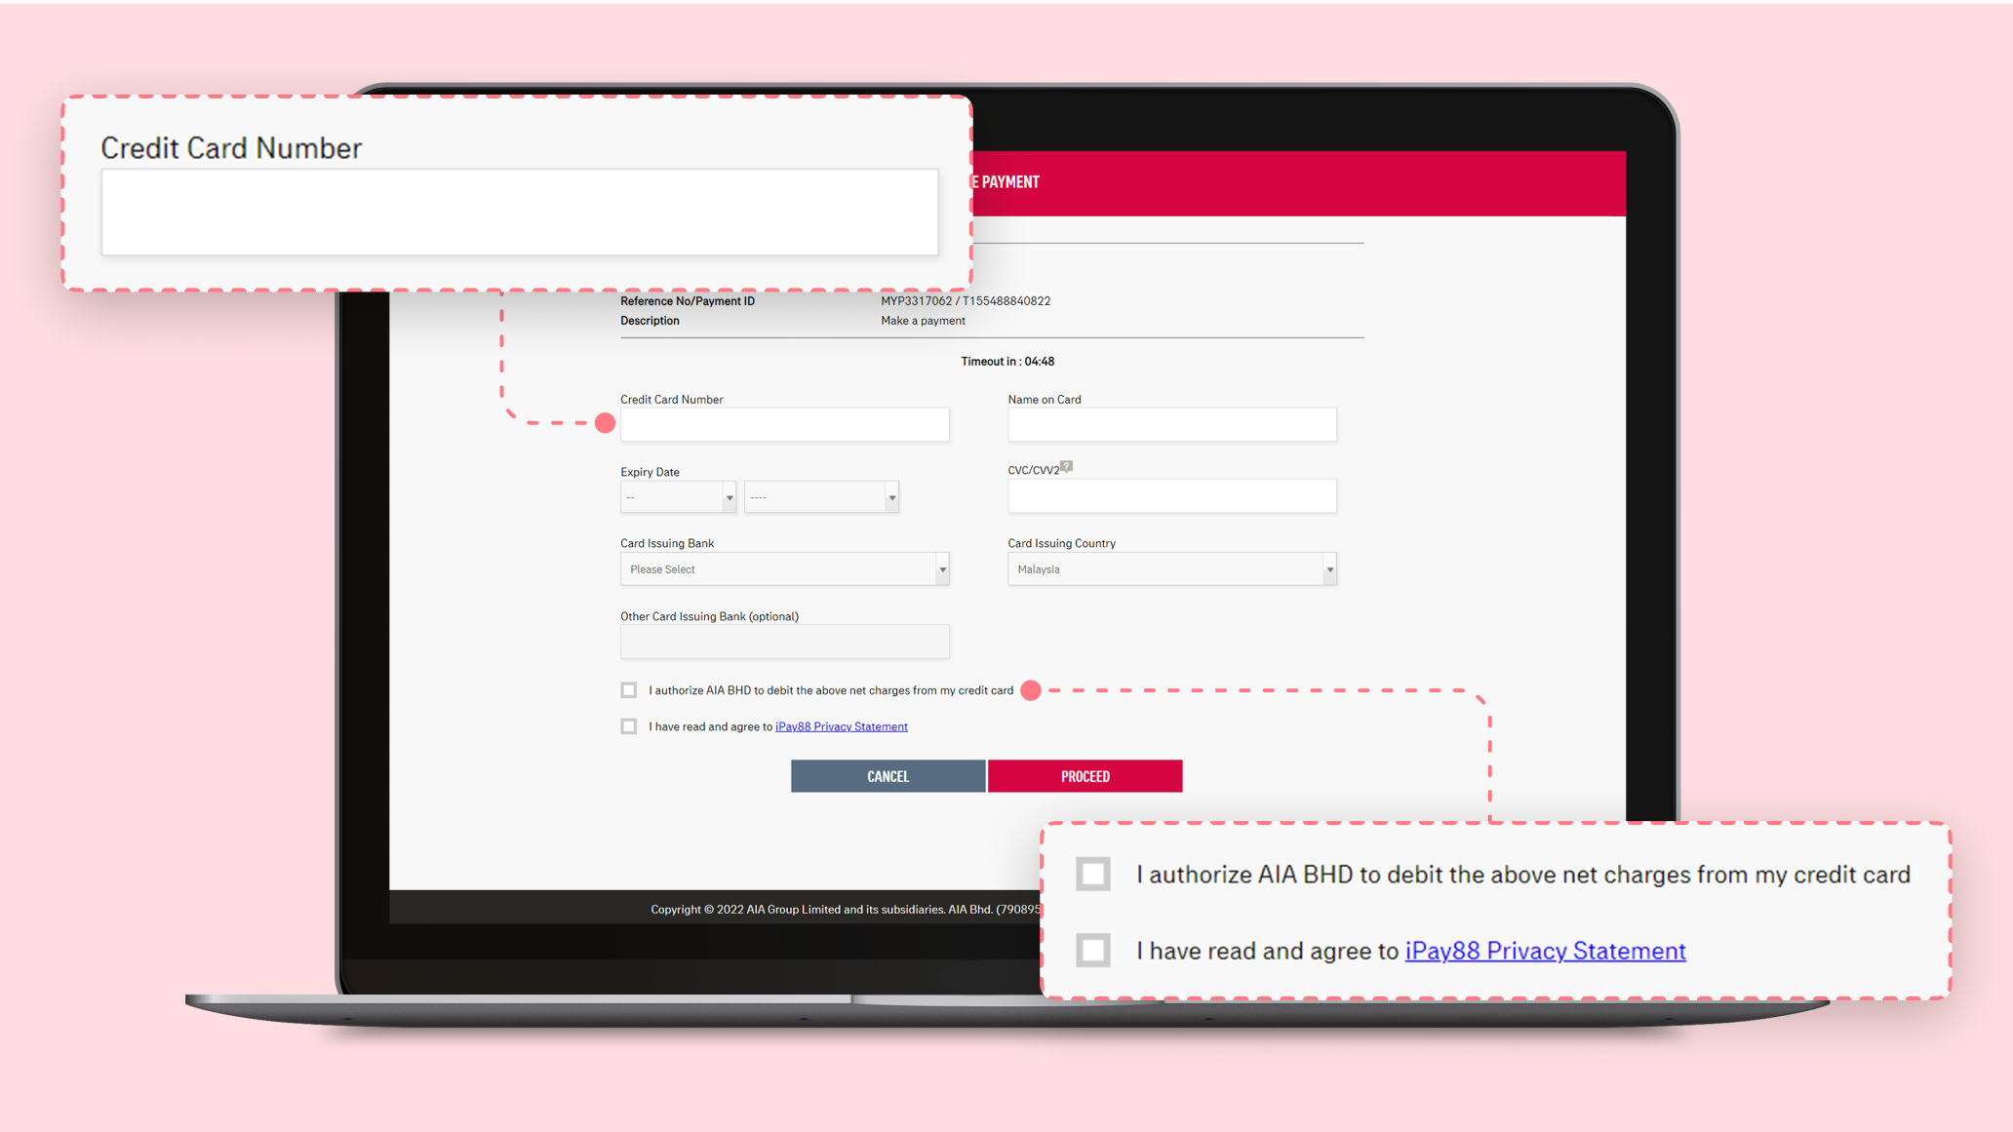Click the CVC/CVV2 info icon
This screenshot has height=1132, width=2013.
[x=1067, y=467]
